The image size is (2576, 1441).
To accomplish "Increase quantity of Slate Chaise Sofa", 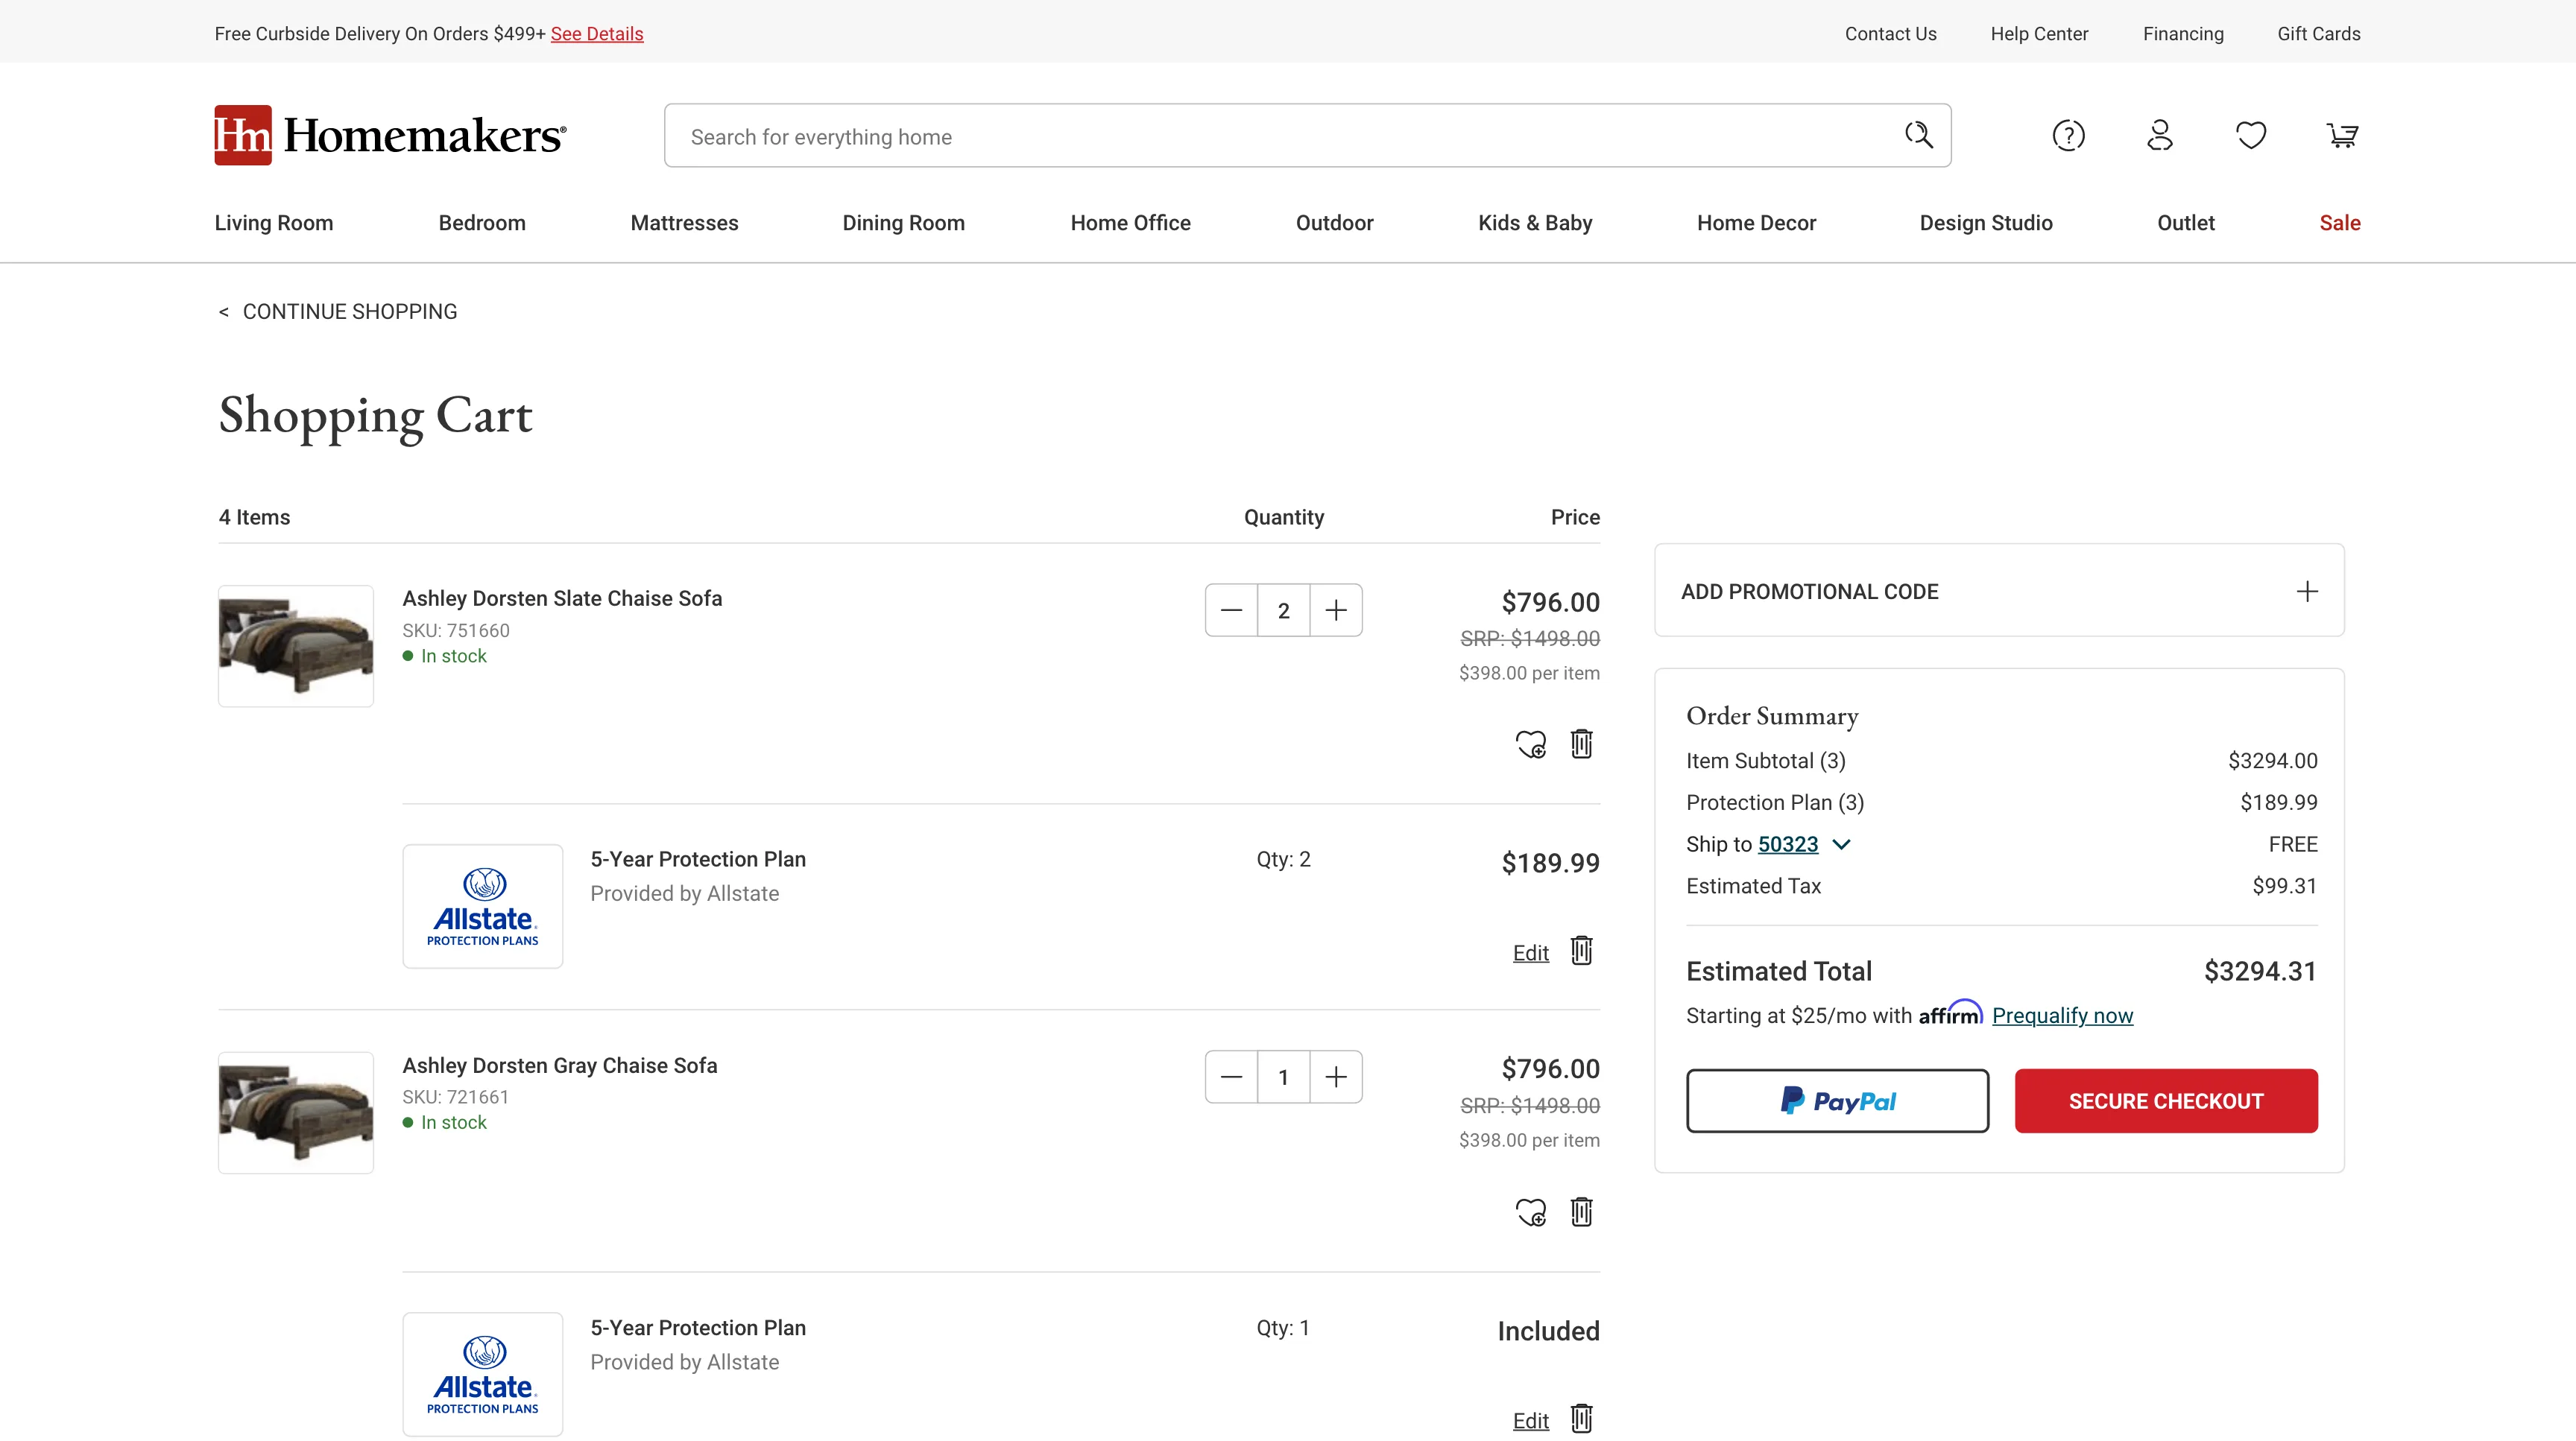I will (x=1336, y=610).
